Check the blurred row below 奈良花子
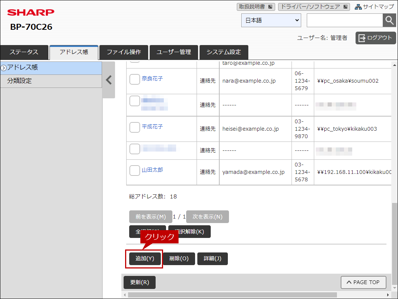Screen dimensions: 398x299 point(135,101)
